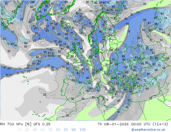Click the legend value 75
This screenshot has width=171, height=132.
point(50,130)
